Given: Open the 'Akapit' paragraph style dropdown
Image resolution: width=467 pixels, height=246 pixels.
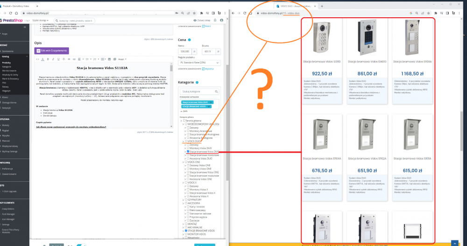Looking at the screenshot, I should 122,59.
